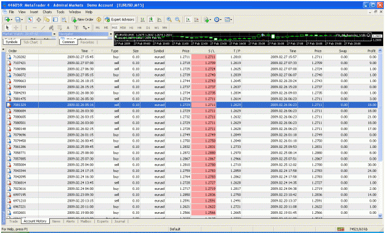Switch to the Trade tab
Viewport: 385px width, 233px height.
(14, 221)
